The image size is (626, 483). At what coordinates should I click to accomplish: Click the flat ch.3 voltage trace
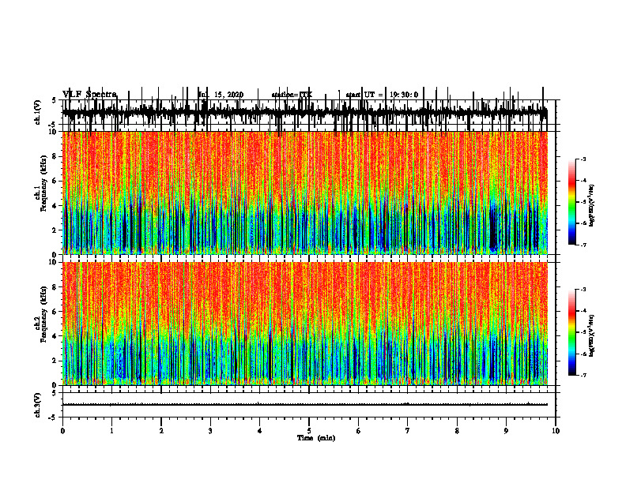pyautogui.click(x=305, y=405)
